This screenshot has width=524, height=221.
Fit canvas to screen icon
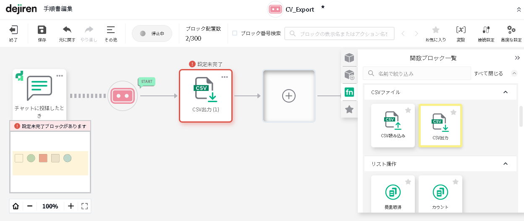[84, 206]
